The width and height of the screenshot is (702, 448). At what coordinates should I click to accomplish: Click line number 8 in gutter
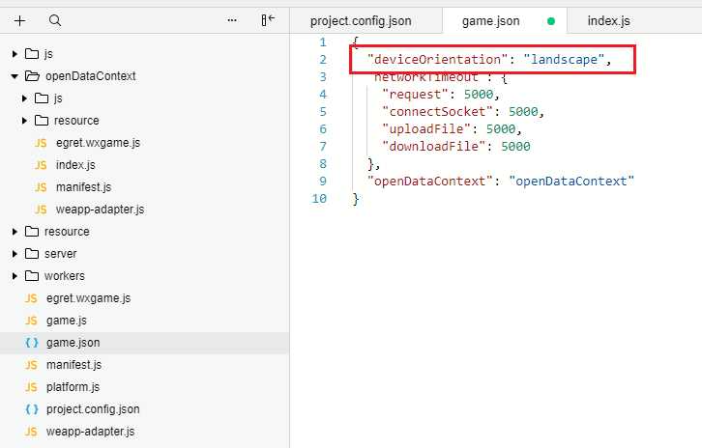pyautogui.click(x=323, y=164)
